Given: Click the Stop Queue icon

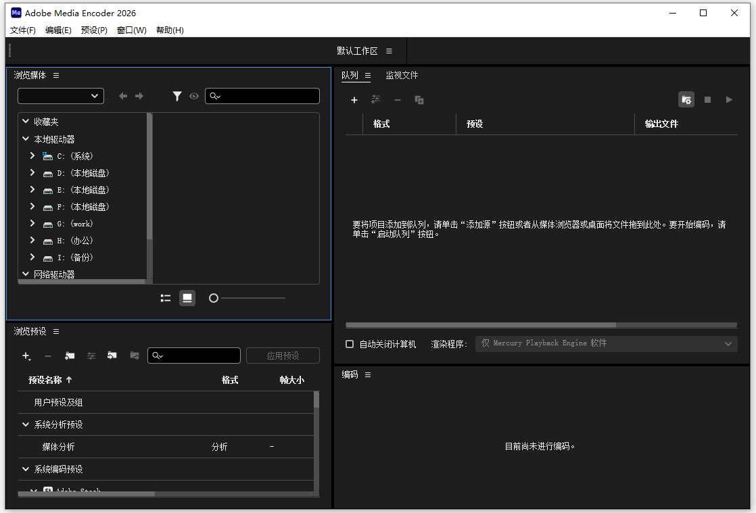Looking at the screenshot, I should (707, 99).
